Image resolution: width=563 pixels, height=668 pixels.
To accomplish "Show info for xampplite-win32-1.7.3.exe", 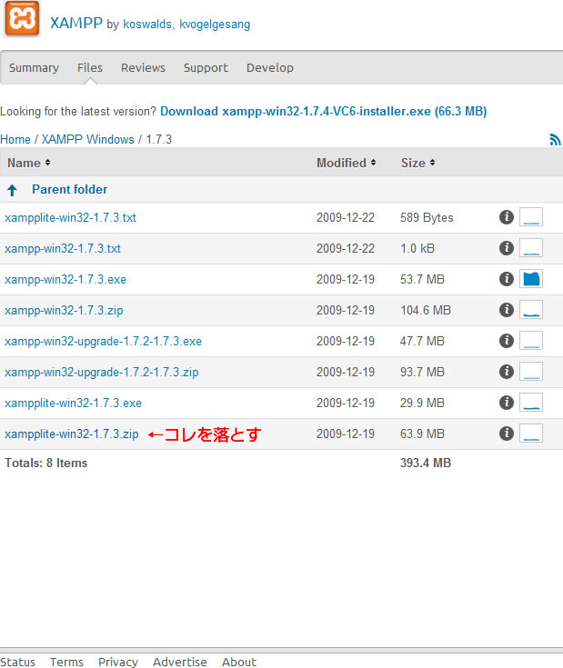I will coord(507,403).
